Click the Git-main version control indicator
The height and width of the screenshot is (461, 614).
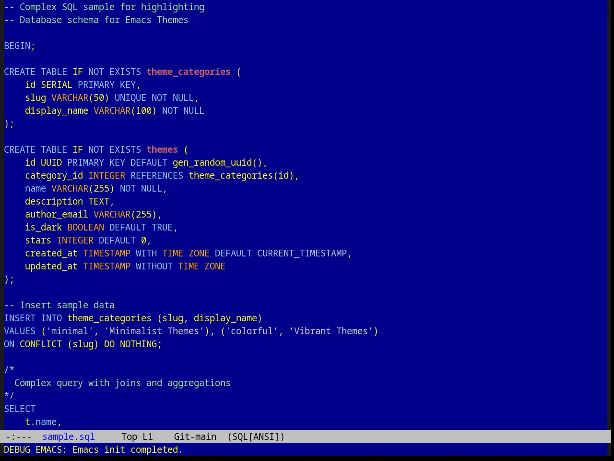point(195,437)
